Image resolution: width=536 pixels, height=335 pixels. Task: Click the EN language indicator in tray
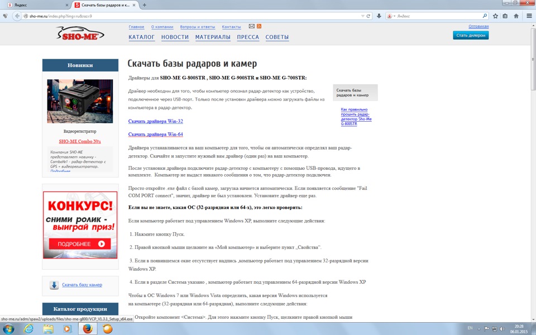pos(470,328)
